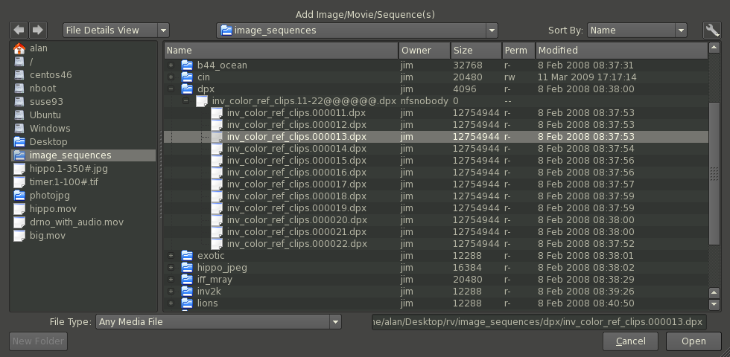This screenshot has height=357, width=730.
Task: Sort by the Modified column header
Action: point(621,51)
